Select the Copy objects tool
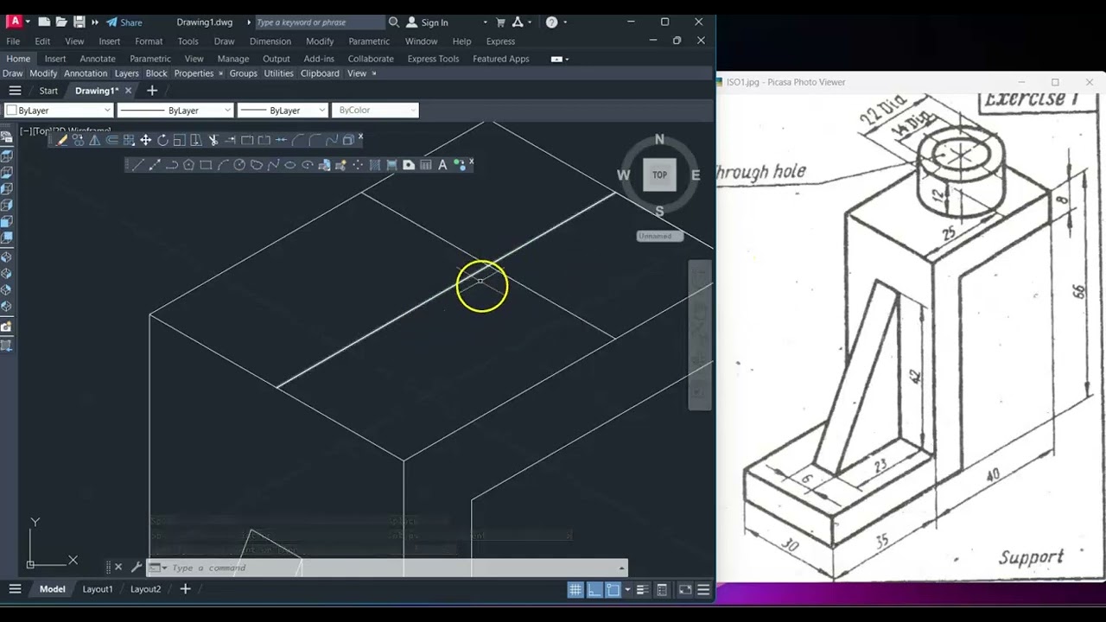 pos(78,140)
